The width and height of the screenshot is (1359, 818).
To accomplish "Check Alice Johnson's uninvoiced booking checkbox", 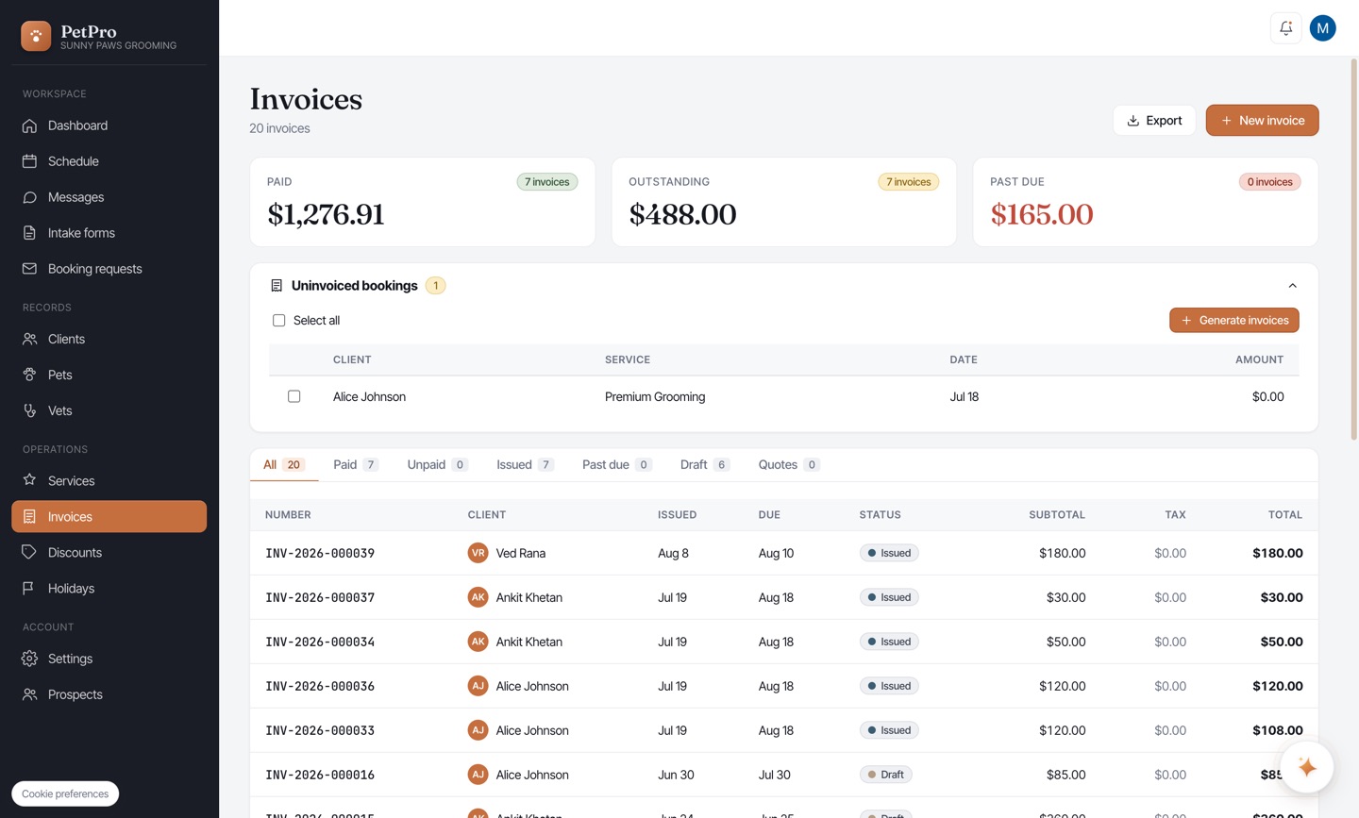I will coord(294,396).
